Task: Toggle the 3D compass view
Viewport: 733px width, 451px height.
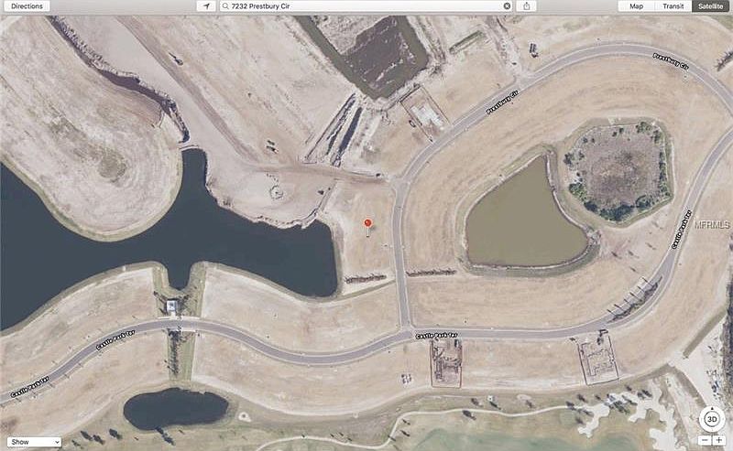Action: tap(712, 419)
